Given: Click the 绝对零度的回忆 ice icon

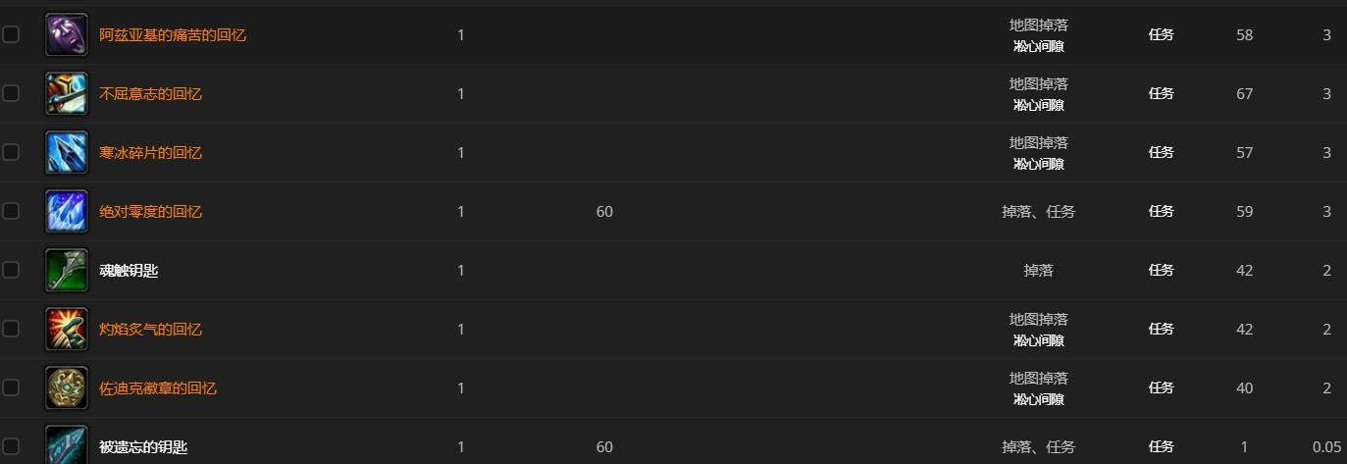Looking at the screenshot, I should (67, 212).
